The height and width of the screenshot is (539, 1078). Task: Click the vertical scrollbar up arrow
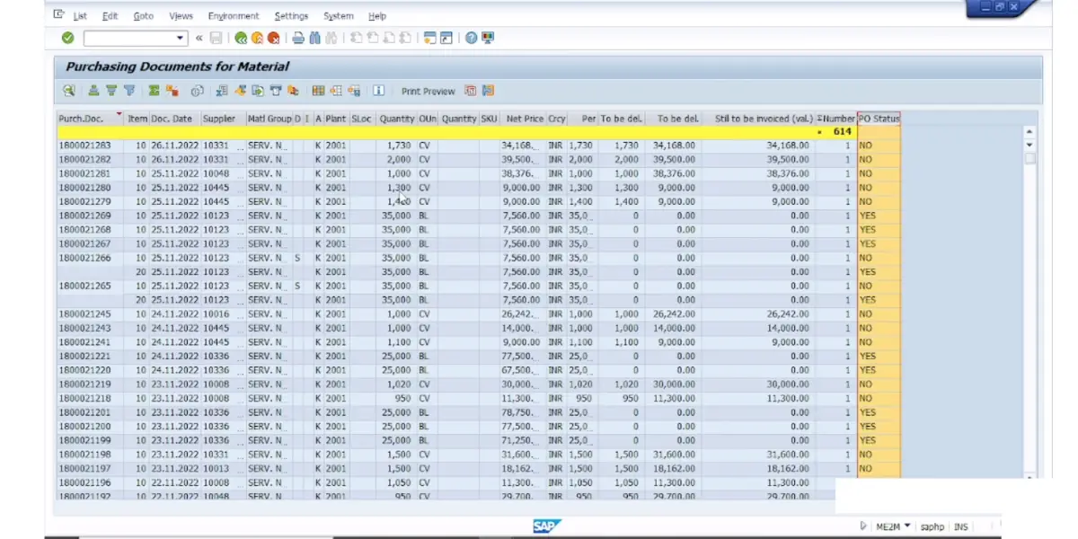click(x=1029, y=131)
